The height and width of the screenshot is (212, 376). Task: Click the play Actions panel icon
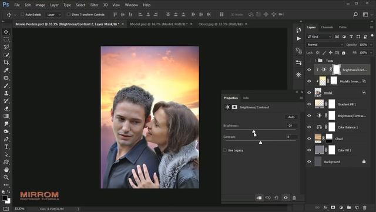coord(298,39)
